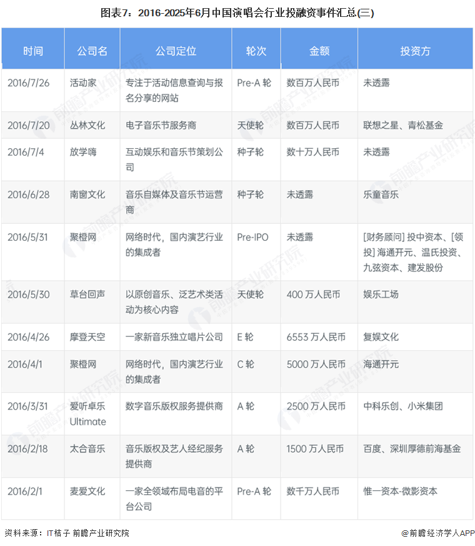
Task: Click the description 一家新音乐独立唱片公司
Action: (174, 337)
